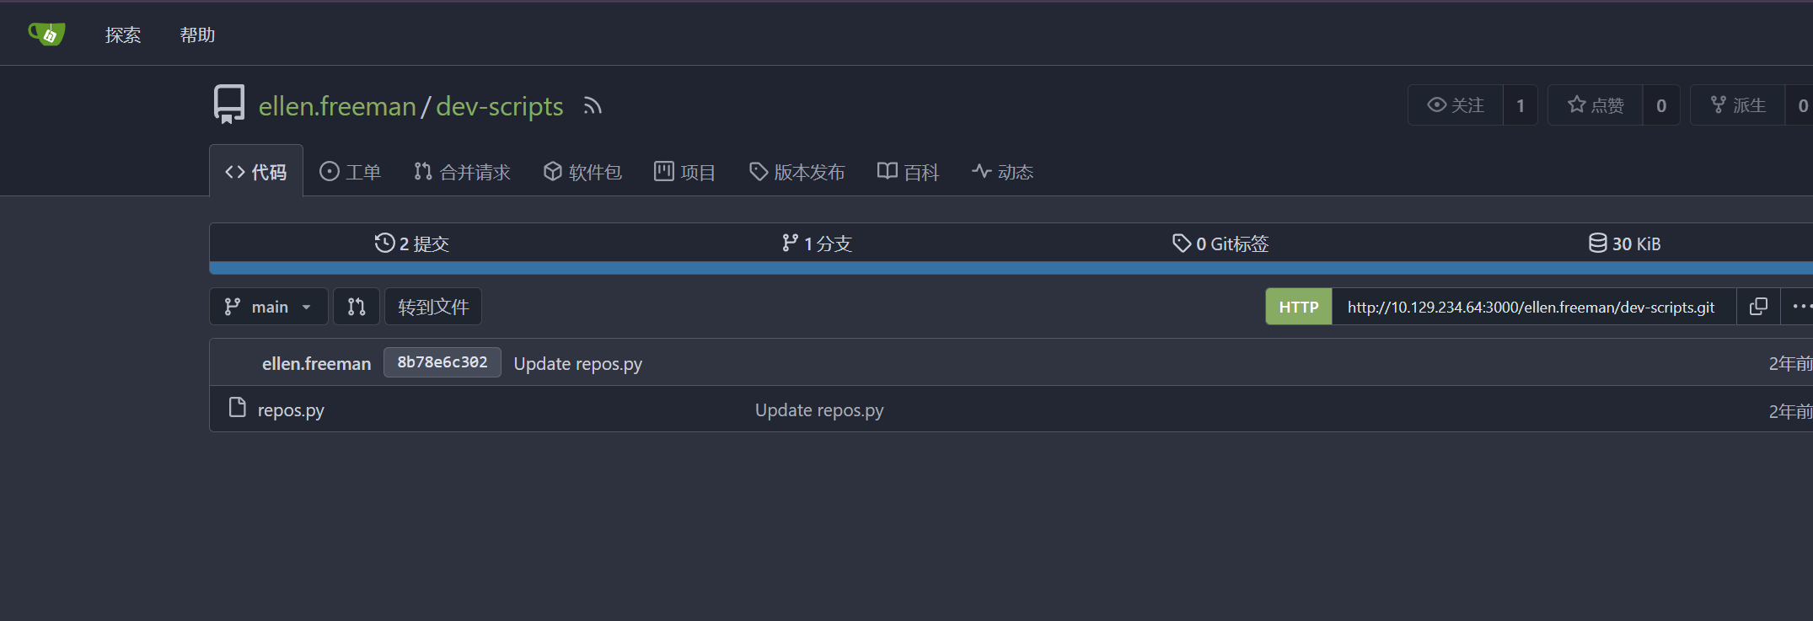Switch to the 工单 issues tab
1813x621 pixels.
point(351,172)
